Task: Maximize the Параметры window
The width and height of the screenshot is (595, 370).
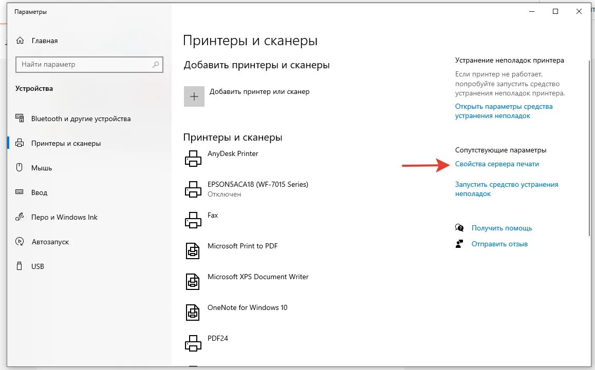Action: [x=555, y=11]
